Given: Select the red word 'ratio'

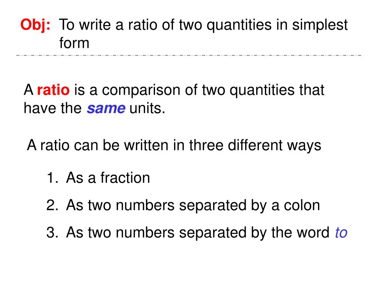Looking at the screenshot, I should click(53, 90).
